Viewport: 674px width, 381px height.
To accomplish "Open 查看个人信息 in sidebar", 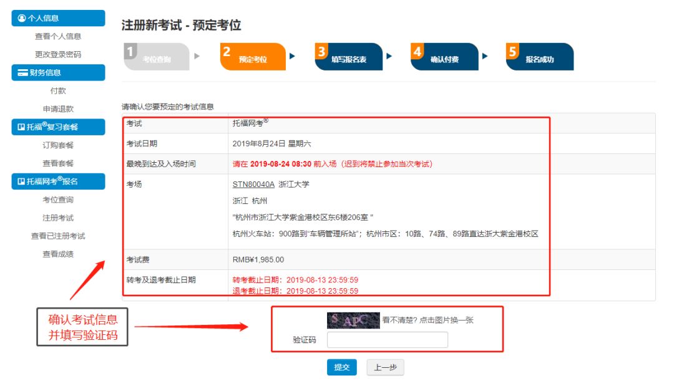I will [x=58, y=37].
